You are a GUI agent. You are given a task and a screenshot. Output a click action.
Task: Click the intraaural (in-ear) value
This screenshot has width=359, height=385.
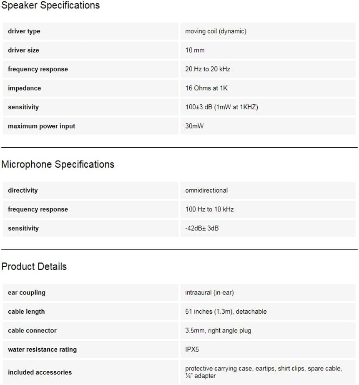coord(209,292)
